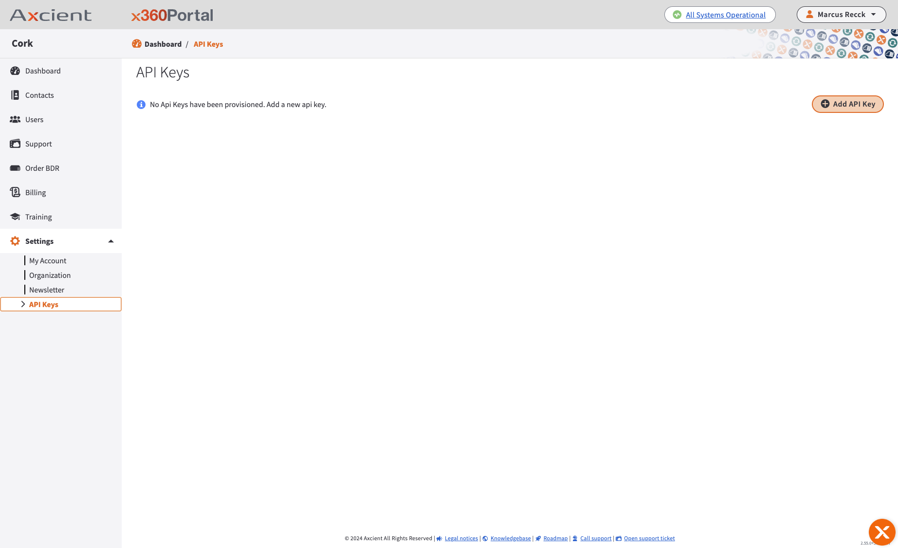
Task: Click the chevron beside API Keys in sidebar
Action: click(x=23, y=304)
